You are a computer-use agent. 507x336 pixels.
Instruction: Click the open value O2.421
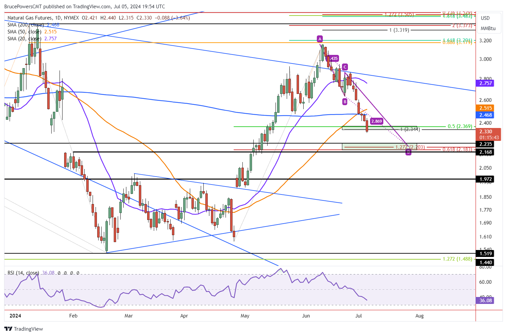pyautogui.click(x=90, y=18)
